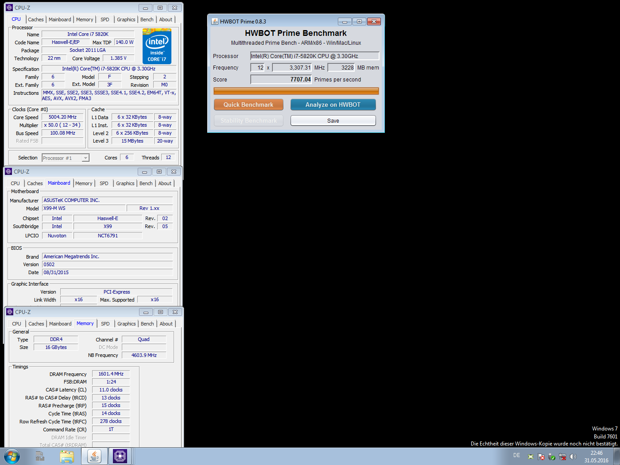The image size is (620, 465).
Task: Click the Show Desktop button at taskbar end
Action: coord(616,456)
